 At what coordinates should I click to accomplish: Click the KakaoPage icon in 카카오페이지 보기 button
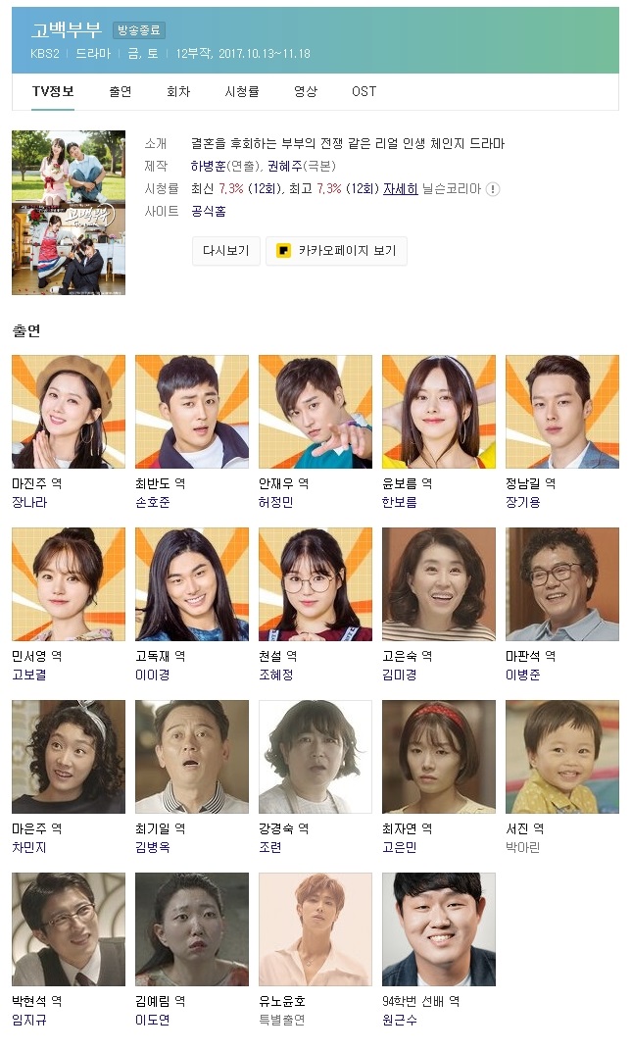tap(284, 251)
